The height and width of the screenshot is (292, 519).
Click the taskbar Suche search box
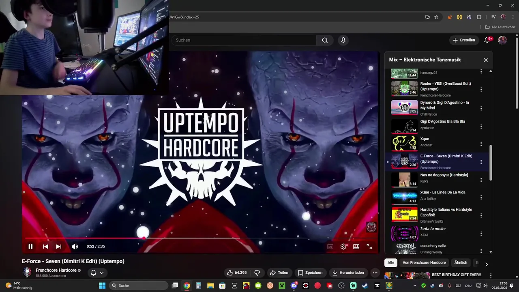point(139,286)
